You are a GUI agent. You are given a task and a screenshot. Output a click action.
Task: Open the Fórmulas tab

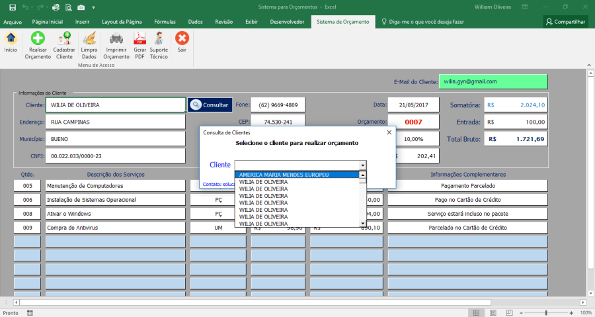pos(165,22)
